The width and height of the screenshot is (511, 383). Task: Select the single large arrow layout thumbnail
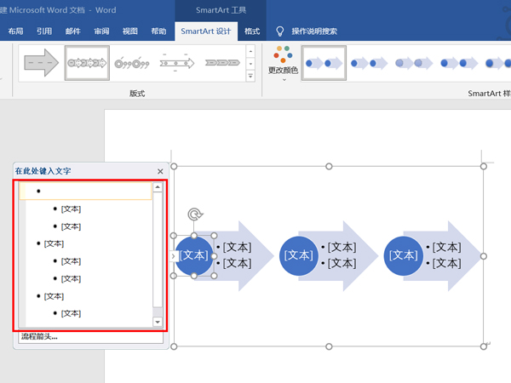(38, 63)
